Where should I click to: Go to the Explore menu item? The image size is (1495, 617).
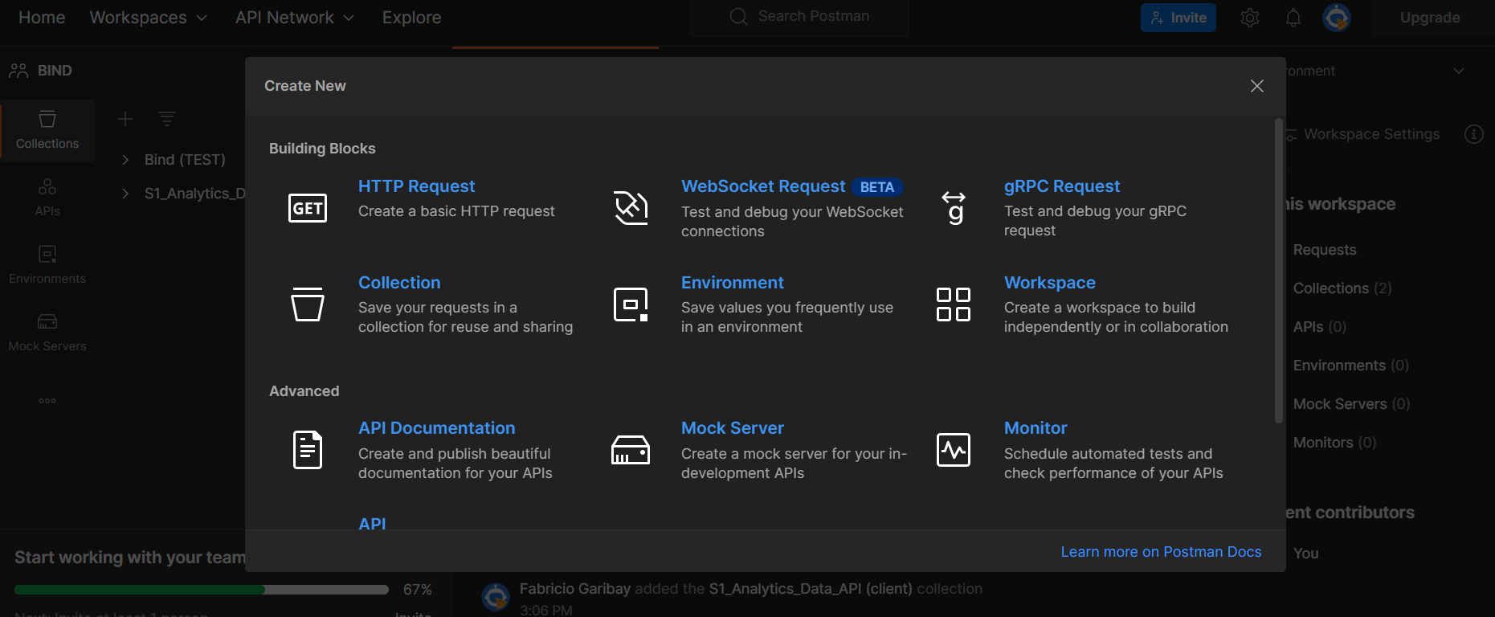pos(412,18)
